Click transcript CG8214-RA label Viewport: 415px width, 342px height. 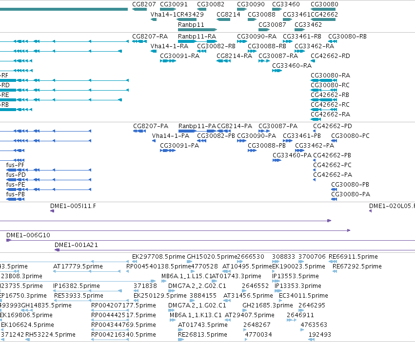pos(234,56)
